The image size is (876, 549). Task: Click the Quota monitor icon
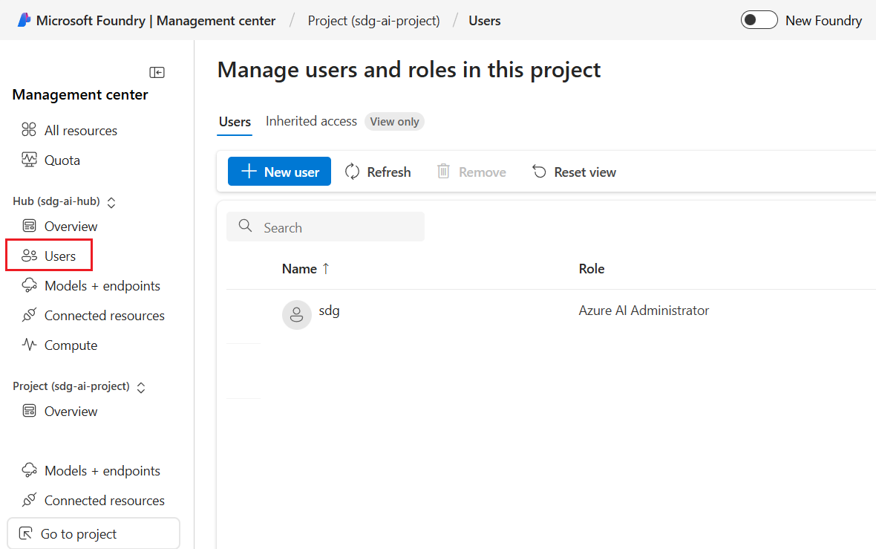[29, 160]
